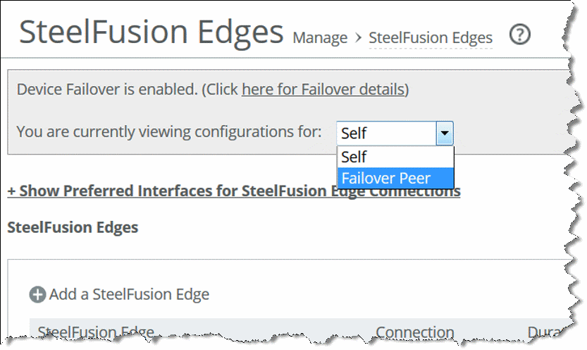Screen dimensions: 587x350
Task: Click the SteelFusion Edges page title
Action: pos(152,32)
